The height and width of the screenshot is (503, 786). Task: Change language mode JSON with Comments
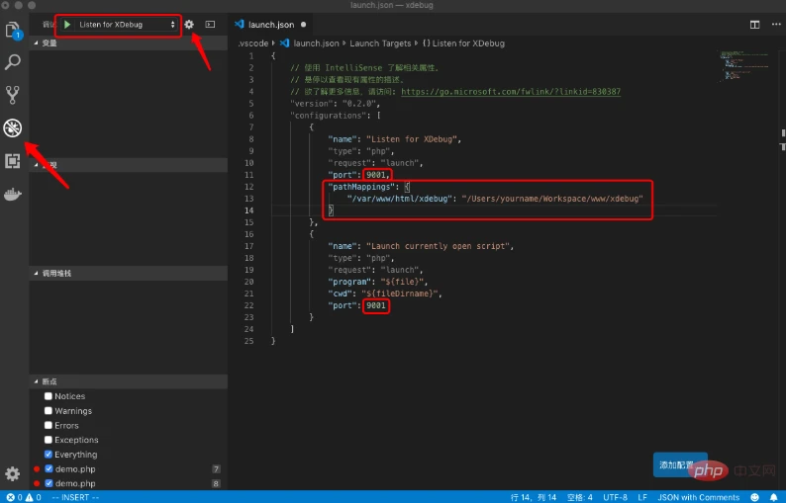pyautogui.click(x=698, y=497)
